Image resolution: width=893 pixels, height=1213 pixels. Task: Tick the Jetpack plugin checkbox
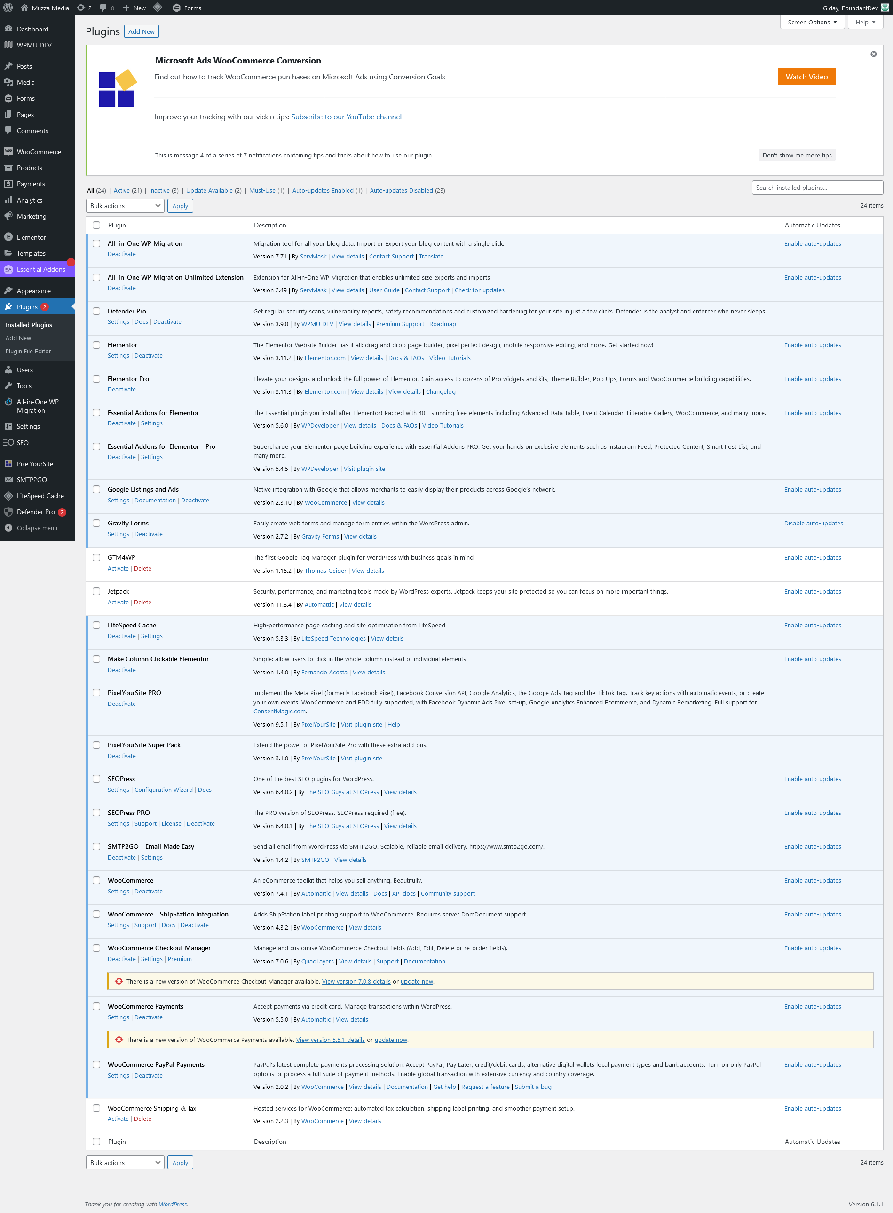(96, 591)
